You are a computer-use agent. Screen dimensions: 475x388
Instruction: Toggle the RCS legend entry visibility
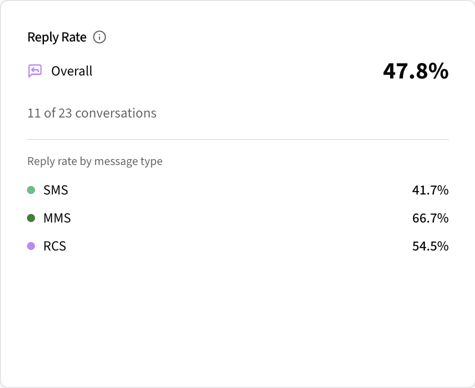coord(56,246)
